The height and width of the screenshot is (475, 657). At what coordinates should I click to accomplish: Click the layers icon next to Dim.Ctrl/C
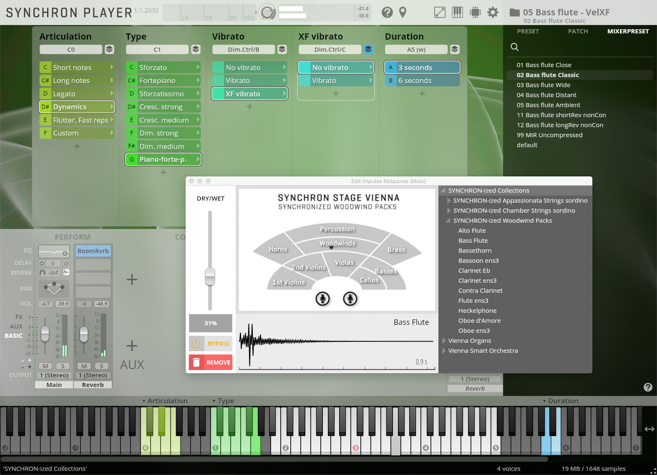pos(368,49)
